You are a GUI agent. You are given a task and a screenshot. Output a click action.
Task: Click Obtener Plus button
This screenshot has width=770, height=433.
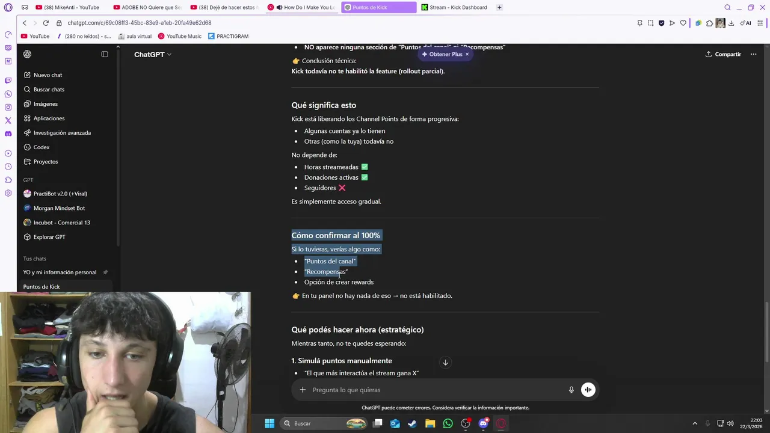[442, 54]
